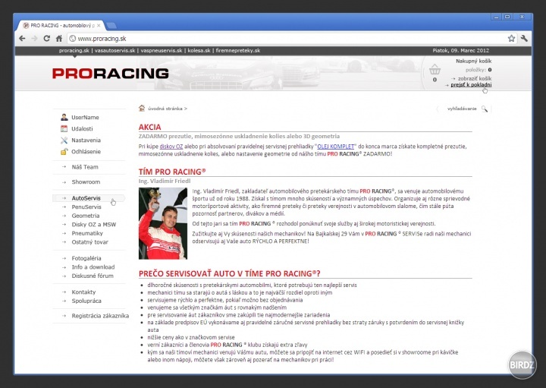Click the calendar icon beside Udalosti
Image resolution: width=546 pixels, height=388 pixels.
click(x=64, y=128)
